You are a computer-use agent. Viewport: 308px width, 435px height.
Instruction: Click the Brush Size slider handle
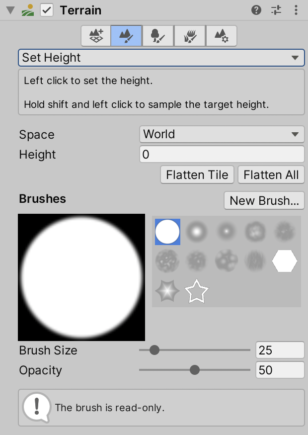[x=154, y=350]
